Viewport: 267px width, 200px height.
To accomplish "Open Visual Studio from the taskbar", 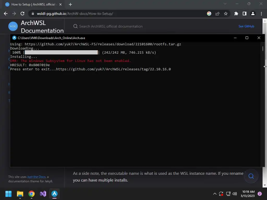I will pyautogui.click(x=43, y=194).
